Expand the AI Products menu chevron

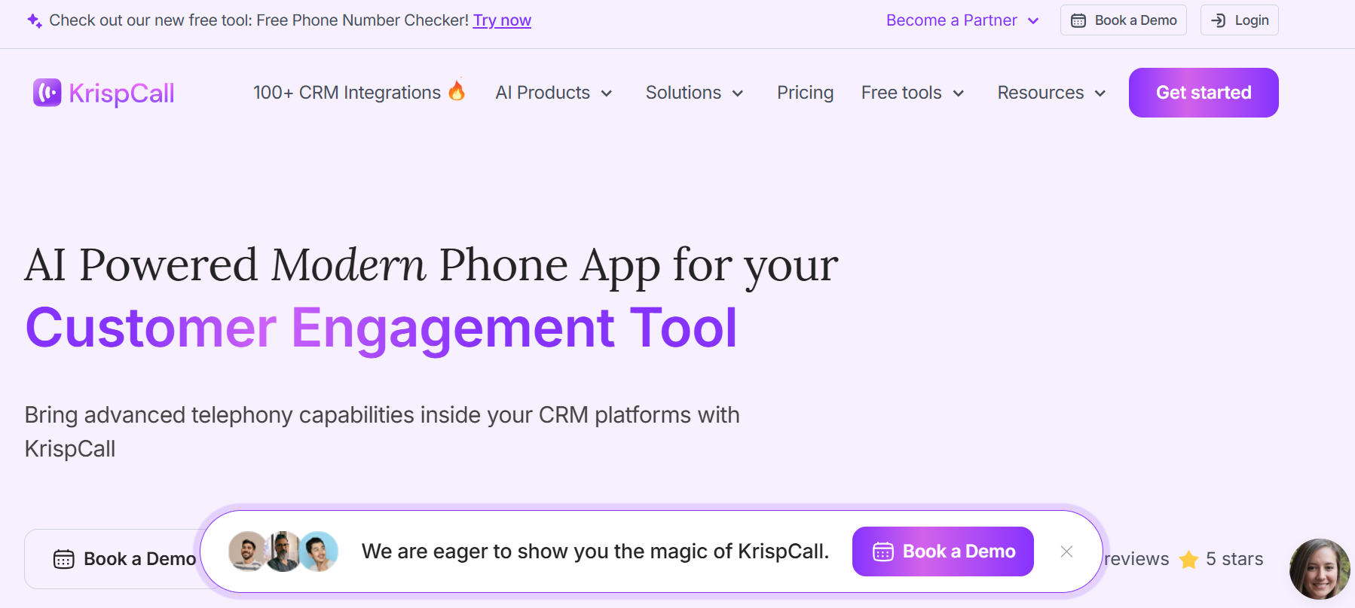point(607,93)
